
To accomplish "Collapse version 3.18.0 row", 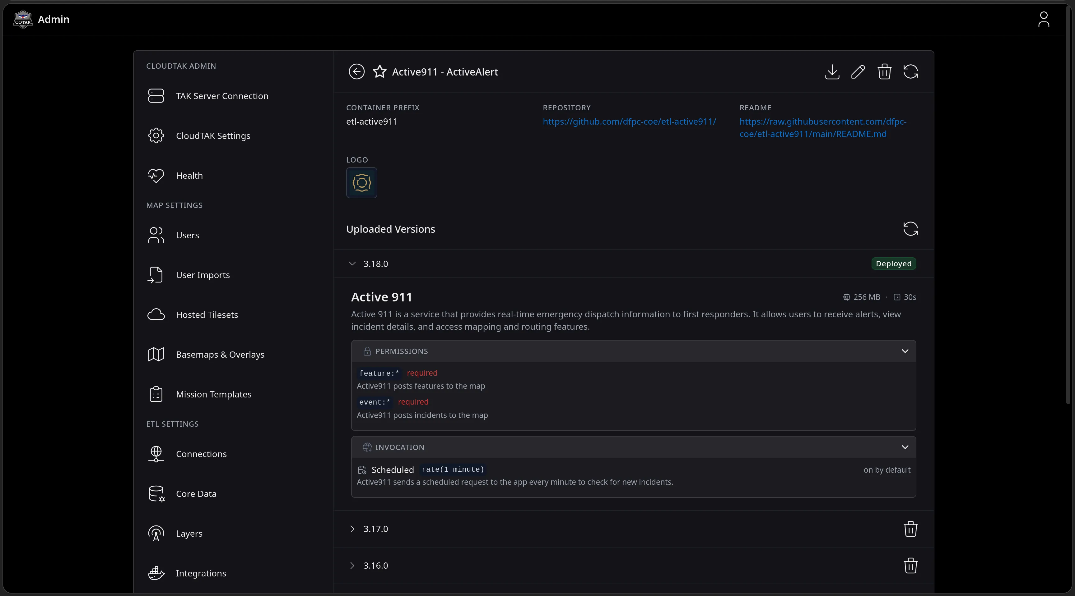I will tap(634, 264).
